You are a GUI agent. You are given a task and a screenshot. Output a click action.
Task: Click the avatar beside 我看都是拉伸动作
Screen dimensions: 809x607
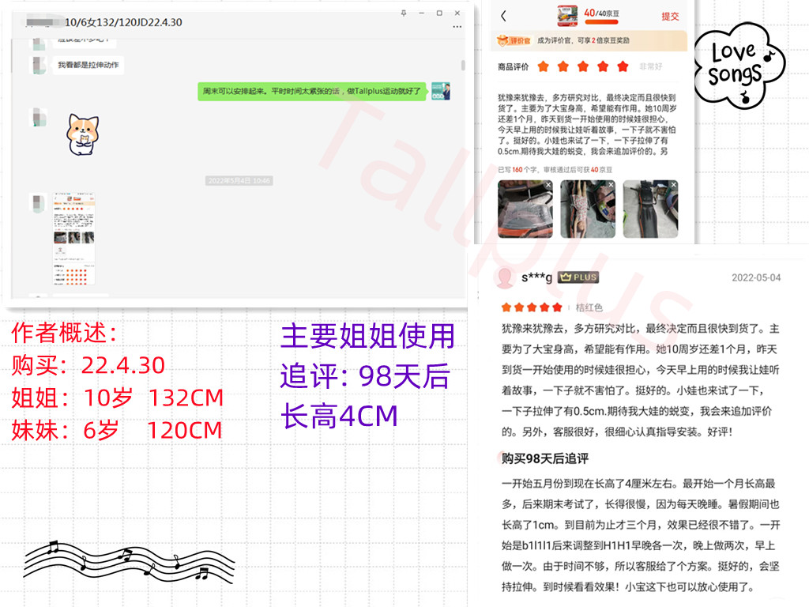pyautogui.click(x=40, y=65)
